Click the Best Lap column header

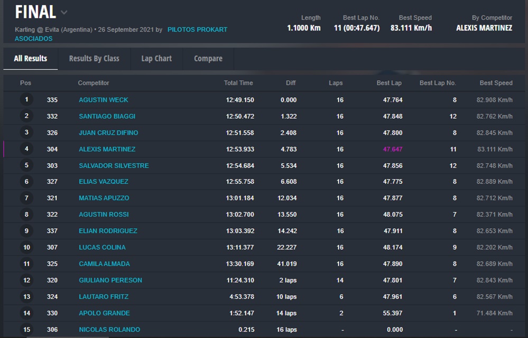(389, 83)
